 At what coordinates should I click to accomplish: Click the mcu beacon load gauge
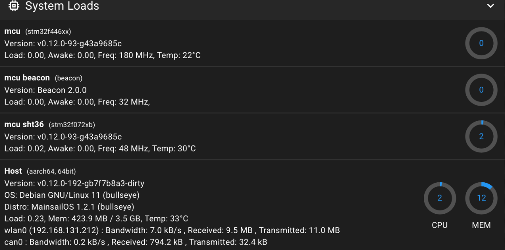click(481, 90)
